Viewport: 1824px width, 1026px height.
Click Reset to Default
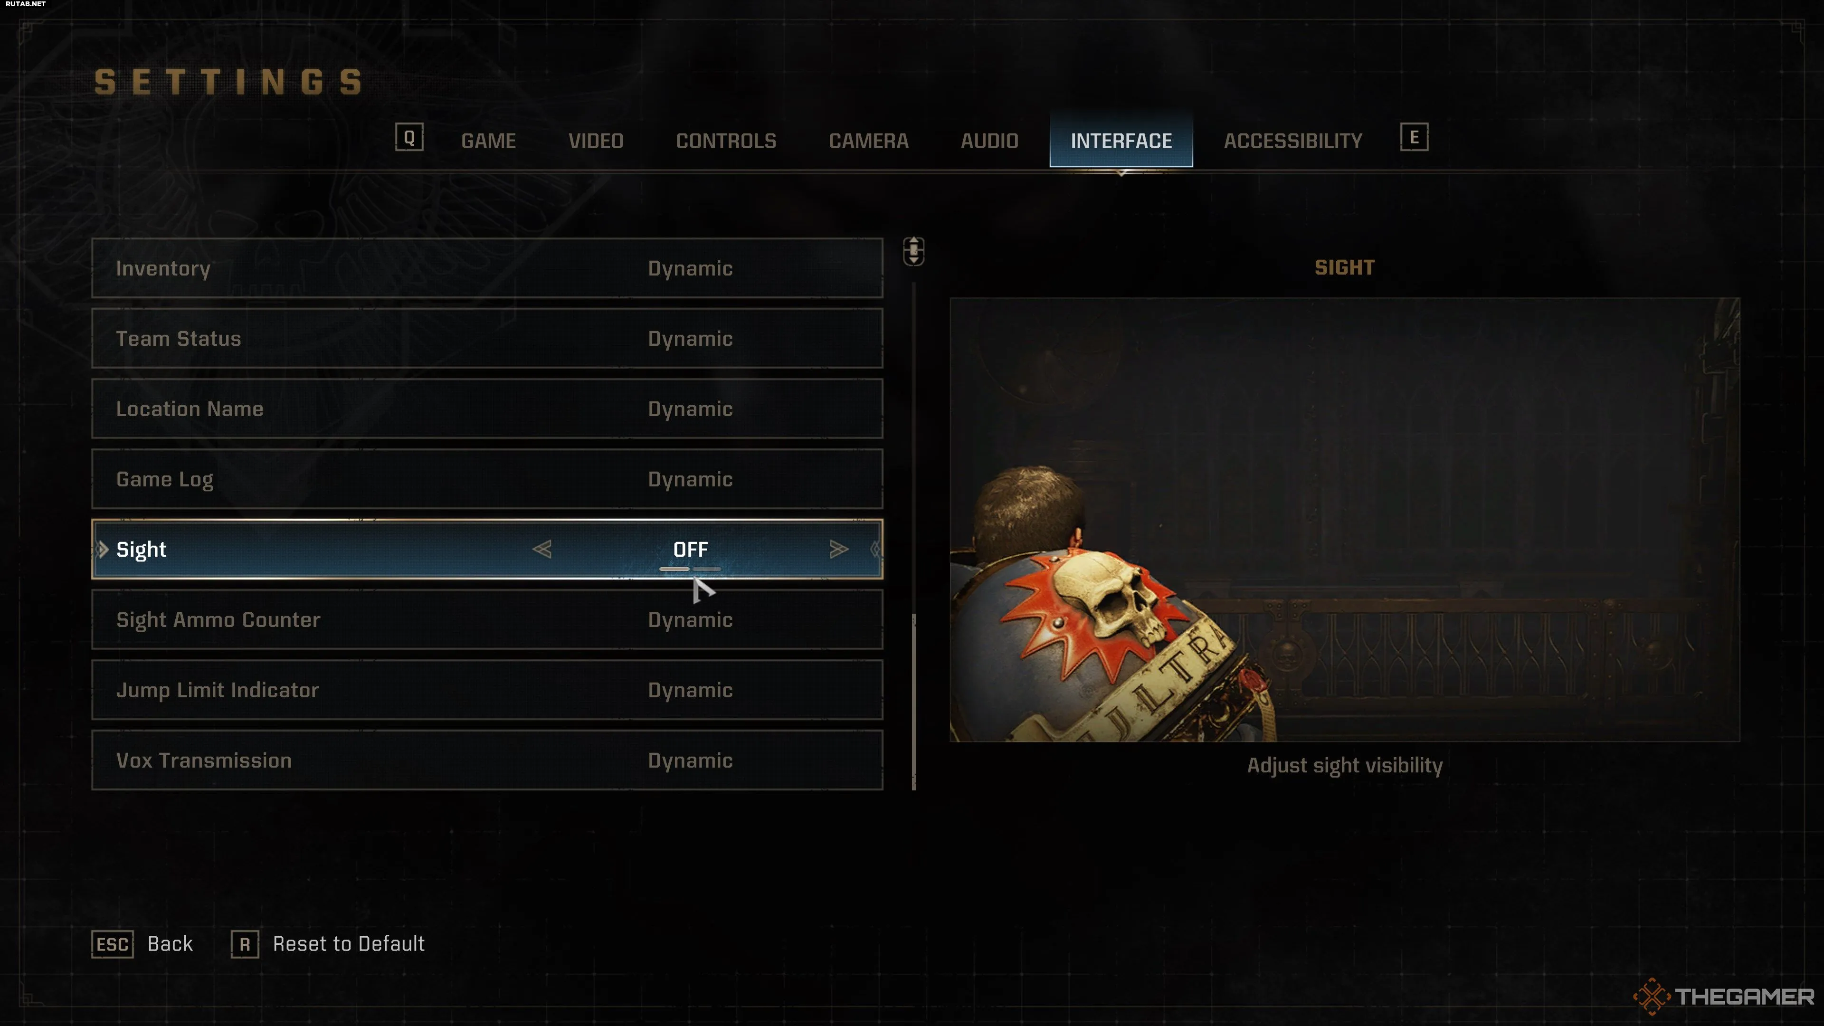coord(348,944)
